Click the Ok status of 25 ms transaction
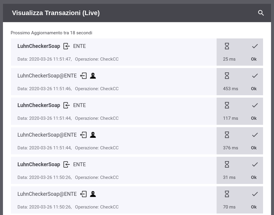This screenshot has height=215, width=274. pos(254,59)
